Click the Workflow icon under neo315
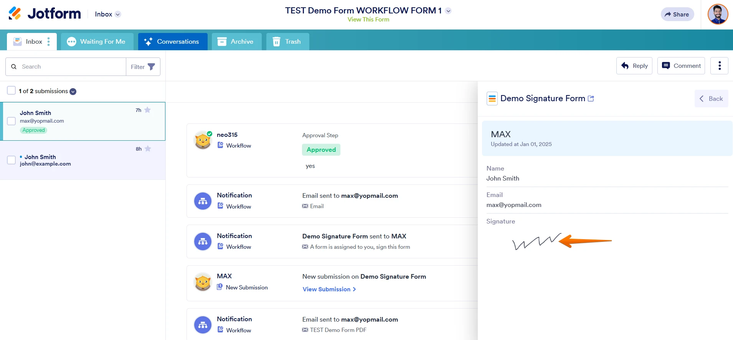 [x=220, y=145]
